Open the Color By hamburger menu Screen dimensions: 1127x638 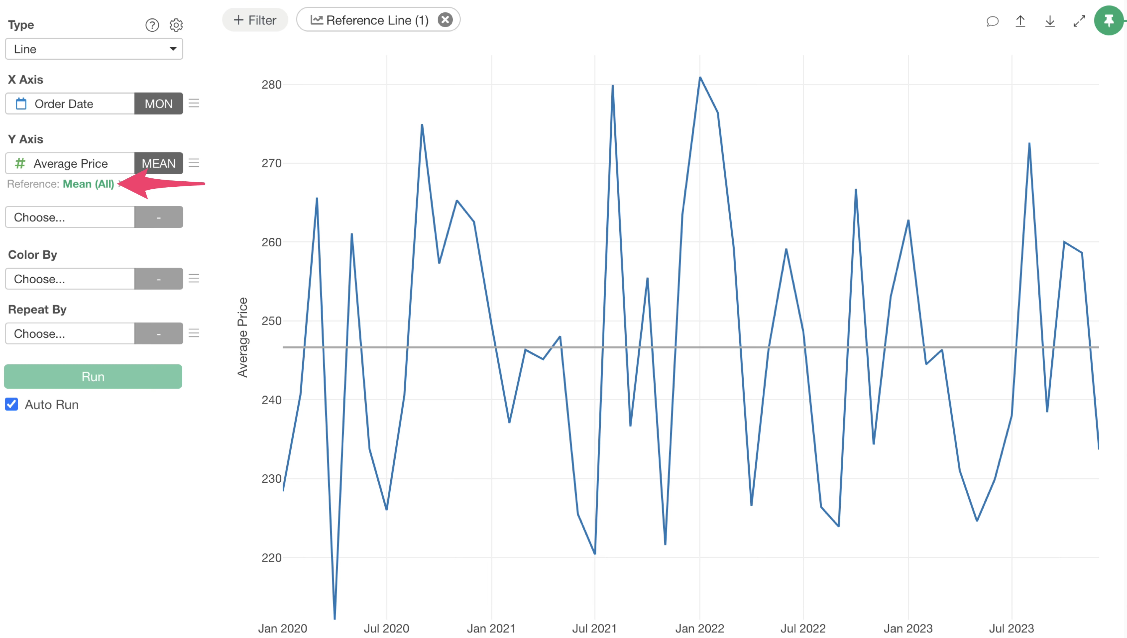194,279
